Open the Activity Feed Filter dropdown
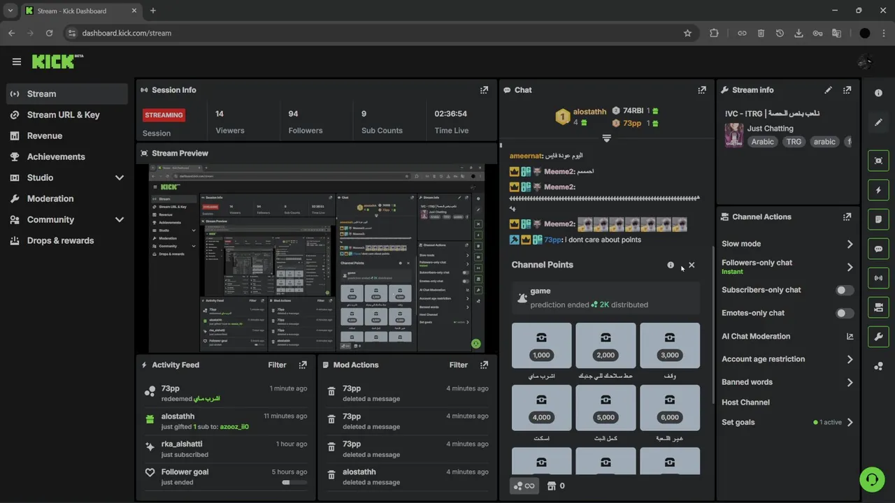Image resolution: width=895 pixels, height=503 pixels. tap(277, 365)
